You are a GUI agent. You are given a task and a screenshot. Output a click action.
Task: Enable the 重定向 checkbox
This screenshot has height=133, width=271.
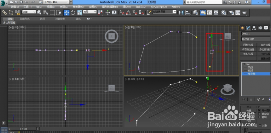tap(259, 114)
